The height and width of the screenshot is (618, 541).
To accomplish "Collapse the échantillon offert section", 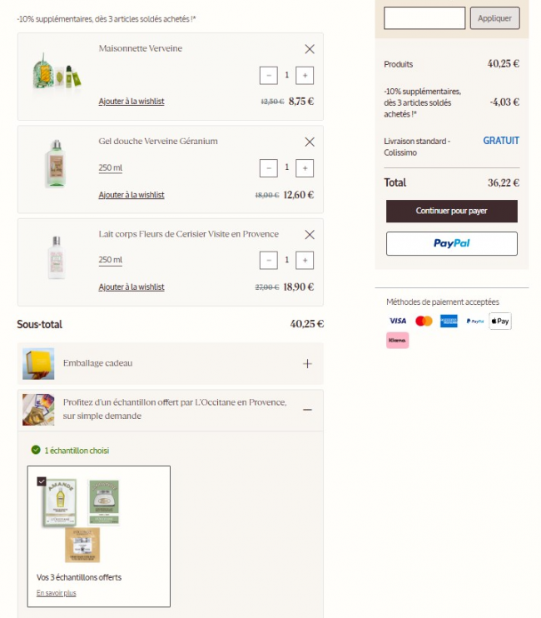I will coord(307,409).
